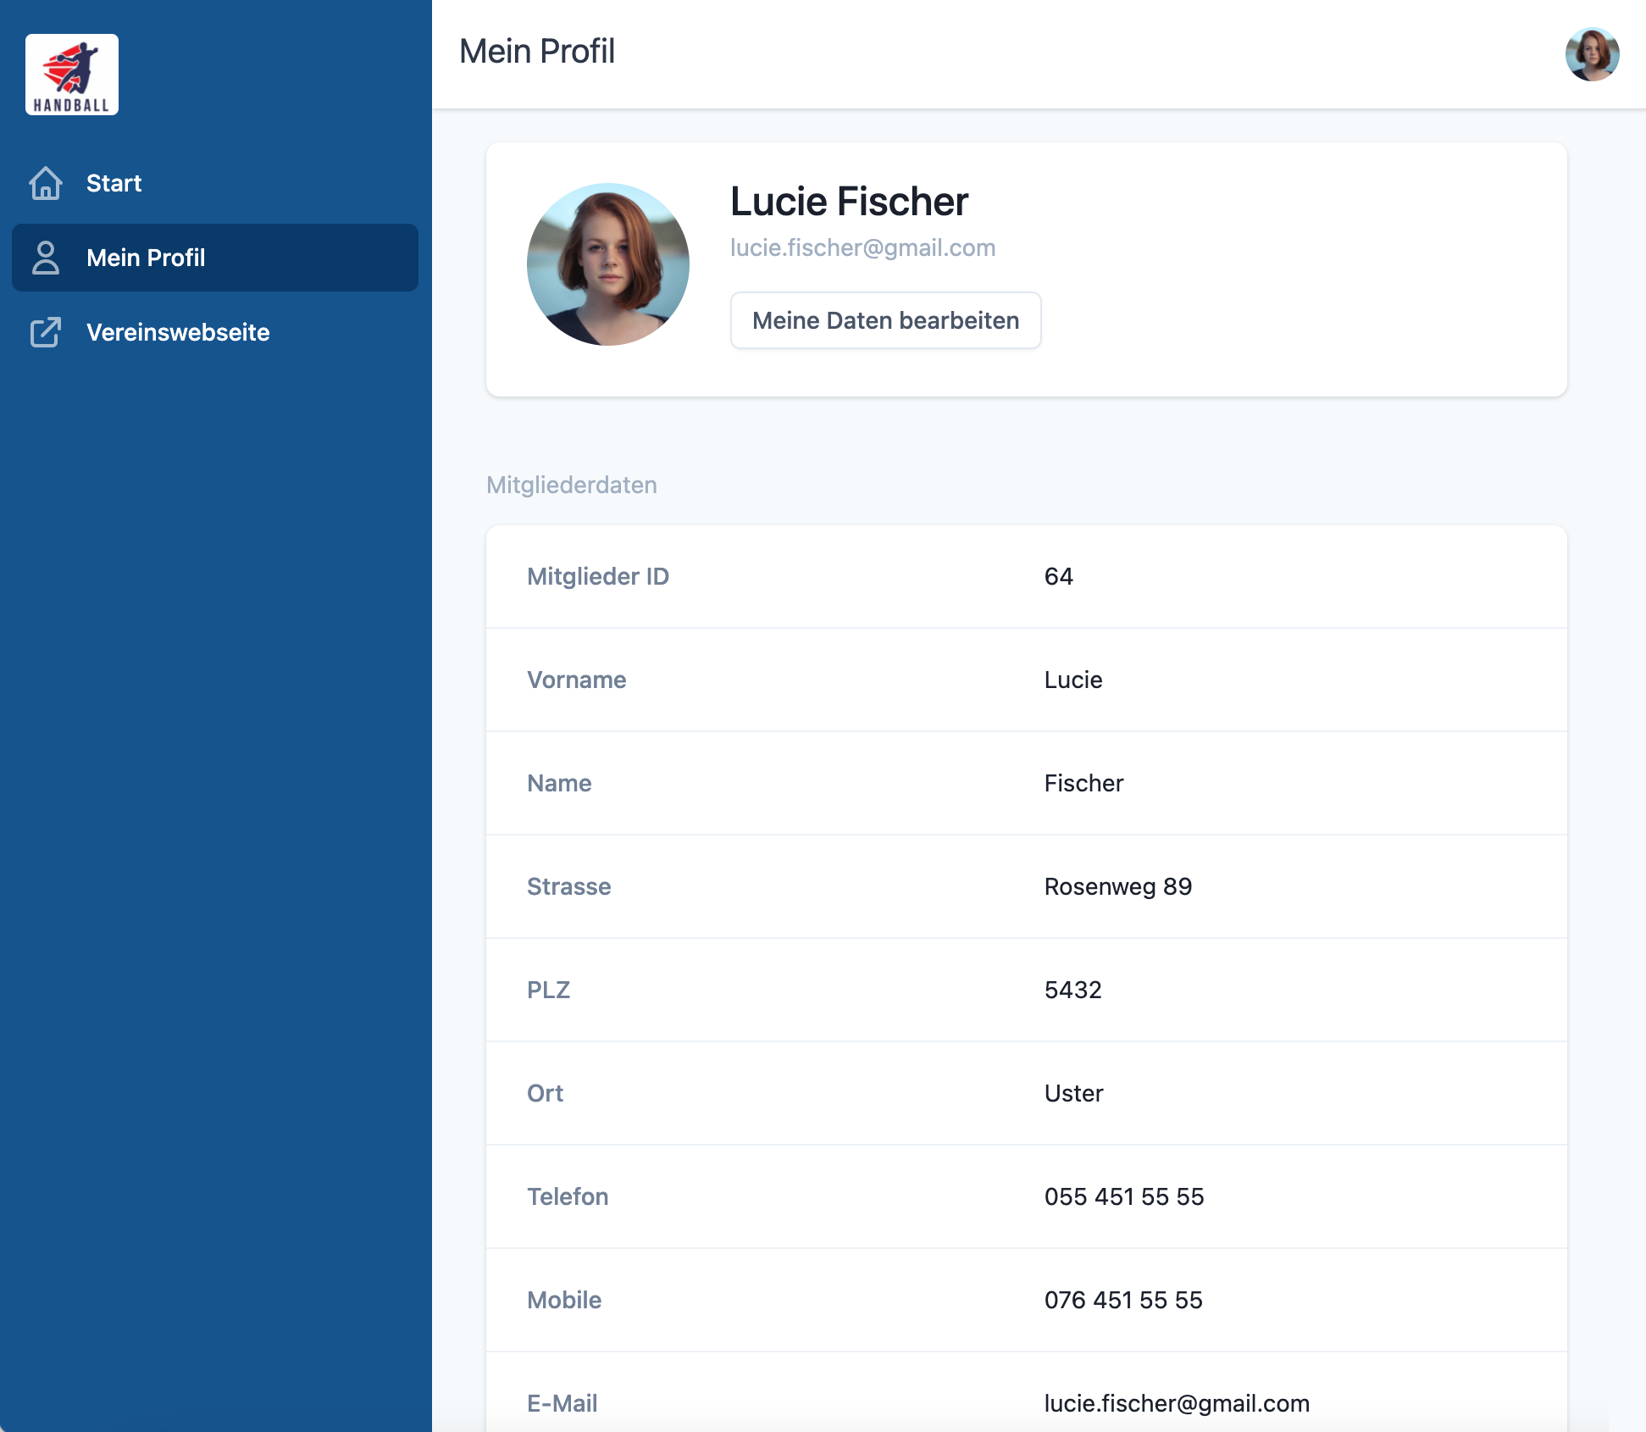Click the Ort value Uster
The width and height of the screenshot is (1646, 1432).
pos(1073,1093)
